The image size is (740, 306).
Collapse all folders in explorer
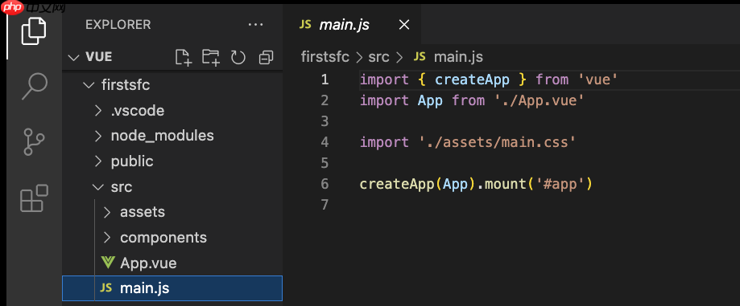pos(267,58)
